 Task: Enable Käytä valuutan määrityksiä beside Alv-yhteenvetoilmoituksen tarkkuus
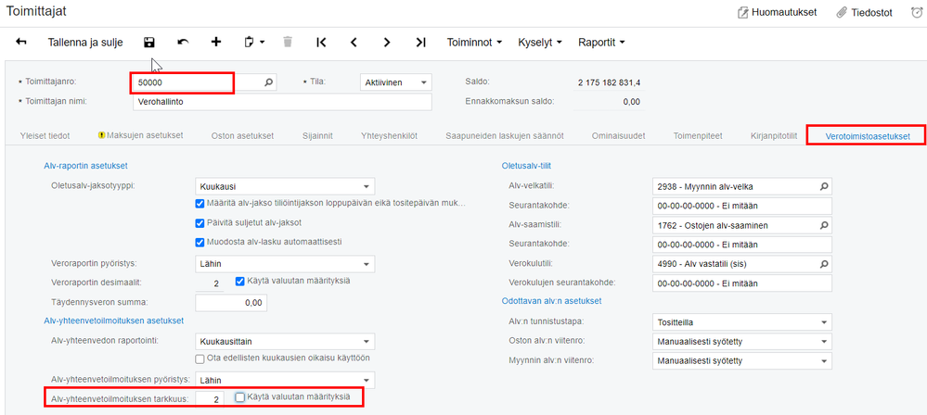(239, 397)
